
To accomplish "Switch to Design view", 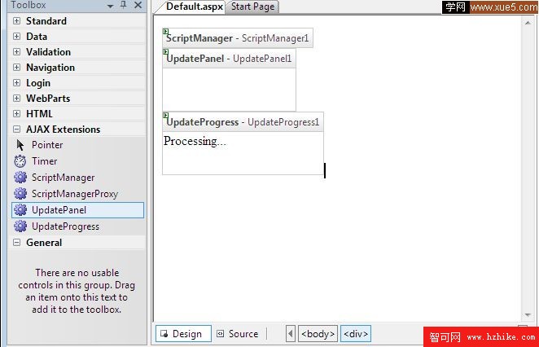I will point(183,334).
